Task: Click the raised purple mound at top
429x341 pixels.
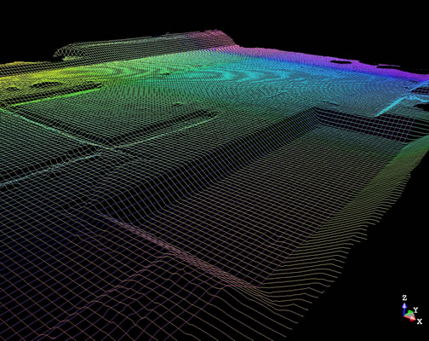Action: point(211,37)
